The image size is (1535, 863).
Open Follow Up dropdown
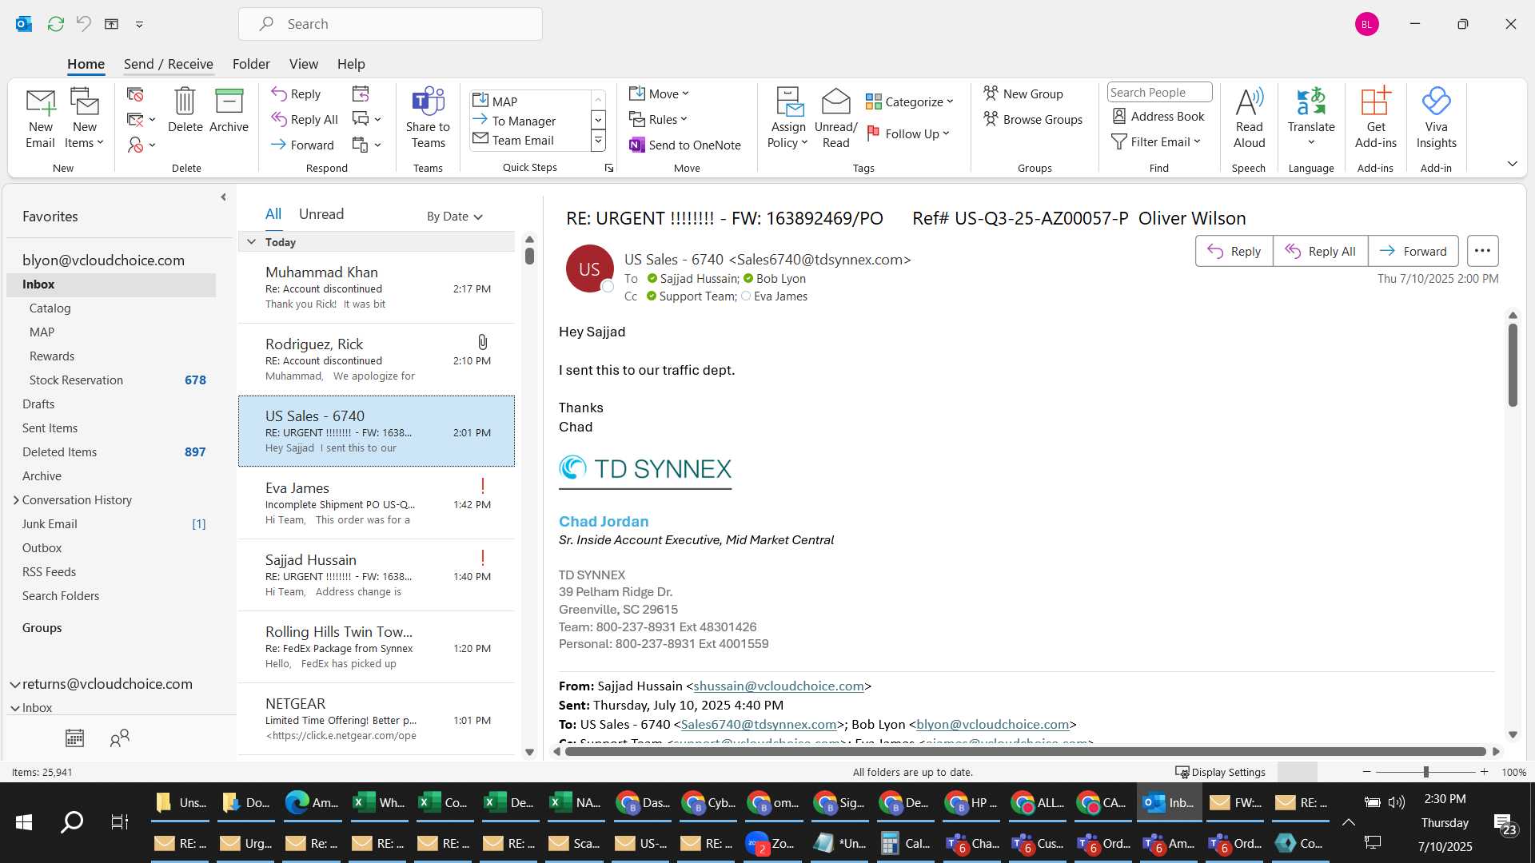click(907, 133)
